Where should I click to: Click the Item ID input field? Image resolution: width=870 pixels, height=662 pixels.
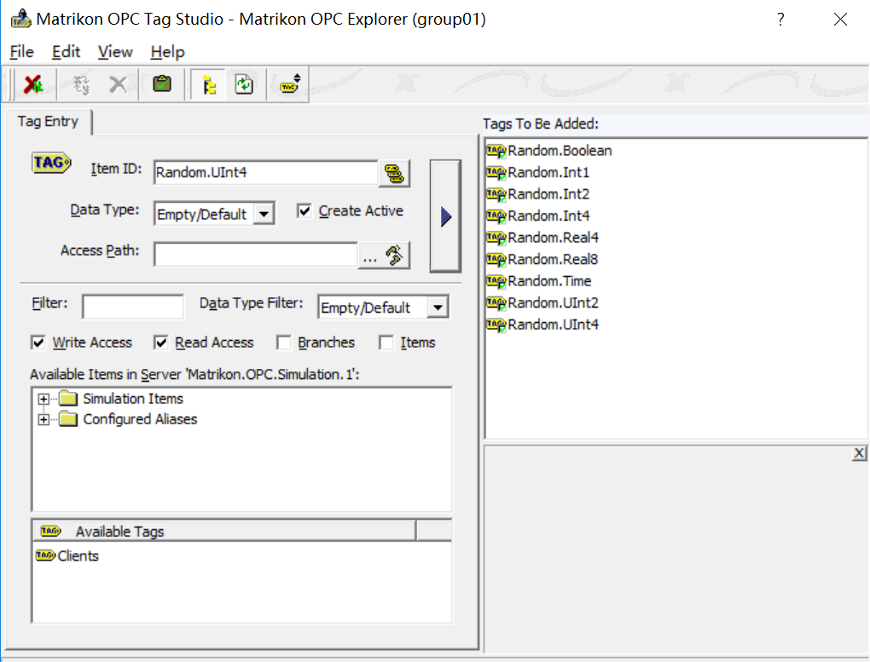pyautogui.click(x=266, y=172)
